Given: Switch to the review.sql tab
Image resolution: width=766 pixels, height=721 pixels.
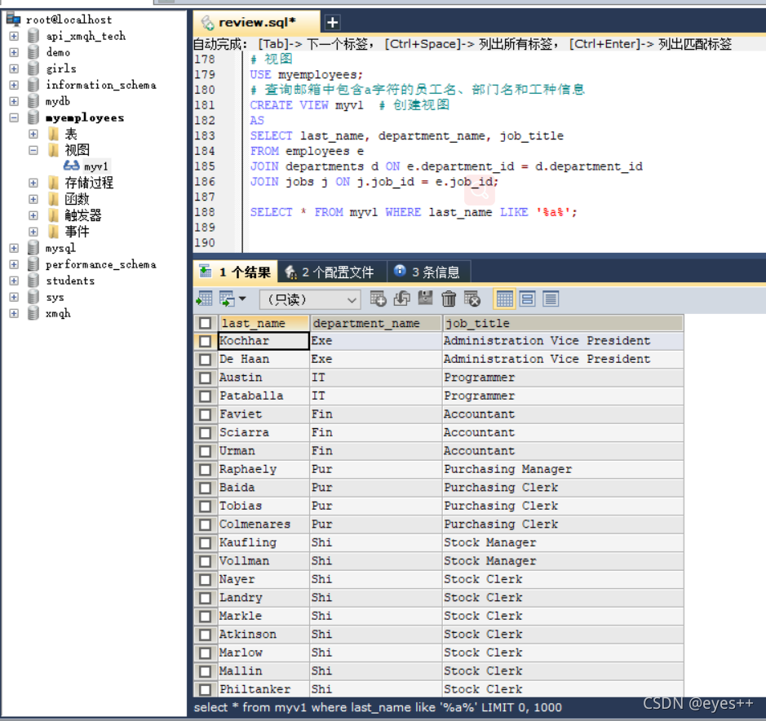Looking at the screenshot, I should (257, 23).
